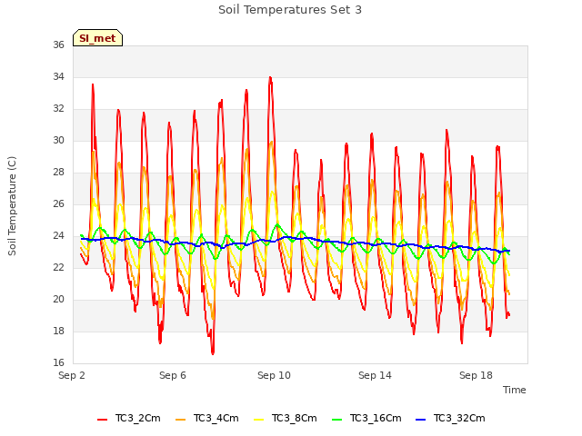Click the yellow TC3_8Cm legend swatch
Viewport: 582px width, 436px height.
tap(258, 420)
